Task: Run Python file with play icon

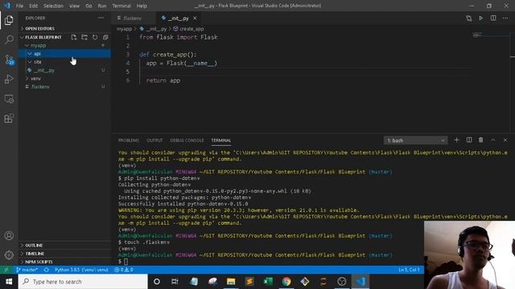Action: coord(481,18)
